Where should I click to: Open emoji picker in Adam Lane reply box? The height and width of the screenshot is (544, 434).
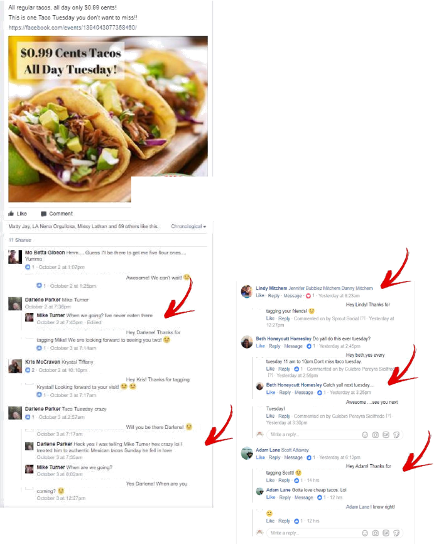[x=365, y=533]
